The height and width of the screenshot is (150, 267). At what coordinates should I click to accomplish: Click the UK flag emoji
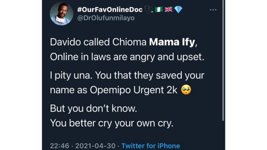tap(169, 10)
